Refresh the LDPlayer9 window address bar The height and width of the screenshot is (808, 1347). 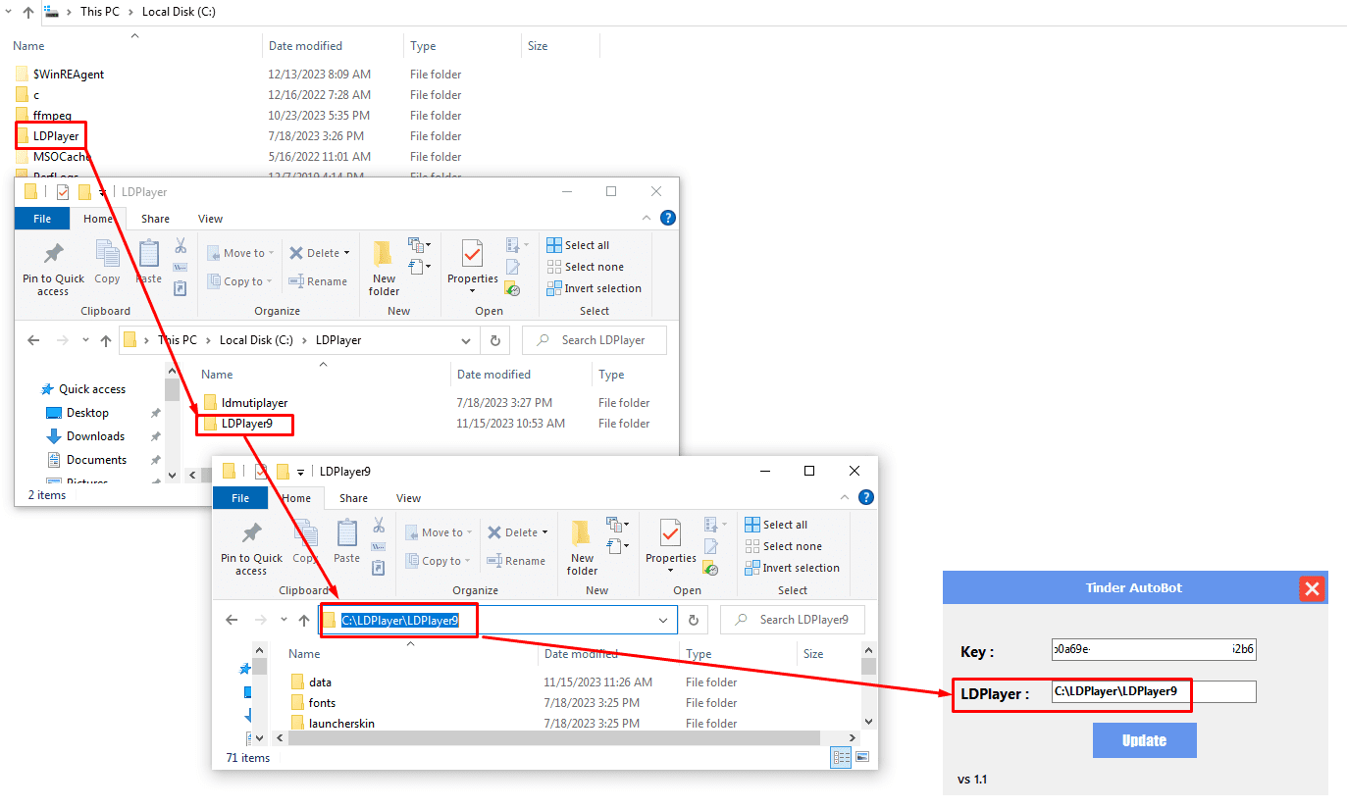[694, 620]
